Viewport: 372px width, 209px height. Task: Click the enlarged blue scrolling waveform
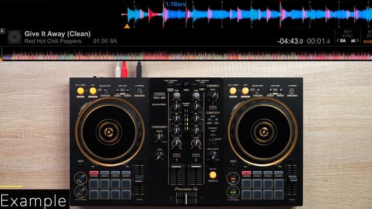(246, 14)
